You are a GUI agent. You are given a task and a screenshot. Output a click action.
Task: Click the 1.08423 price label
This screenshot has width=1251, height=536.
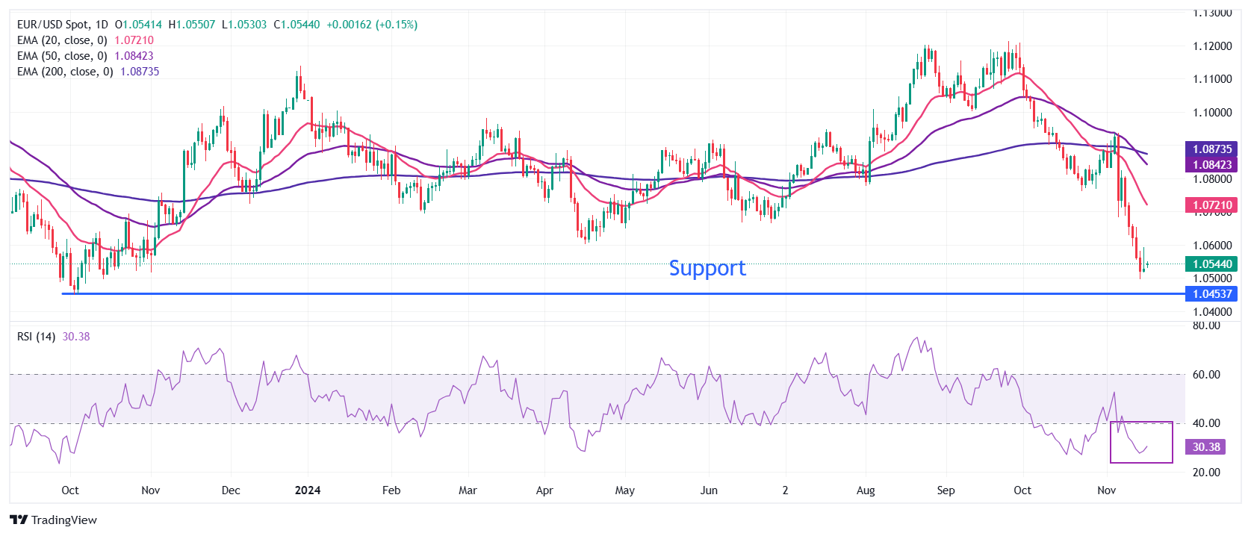tap(1211, 165)
